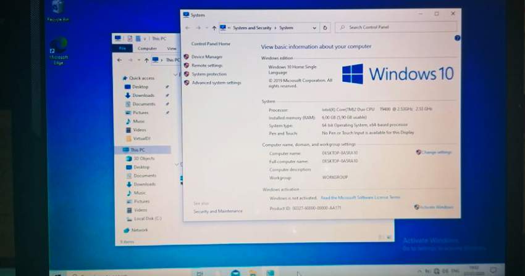
Task: Select the Recycle Bin desktop icon
Action: [58, 11]
